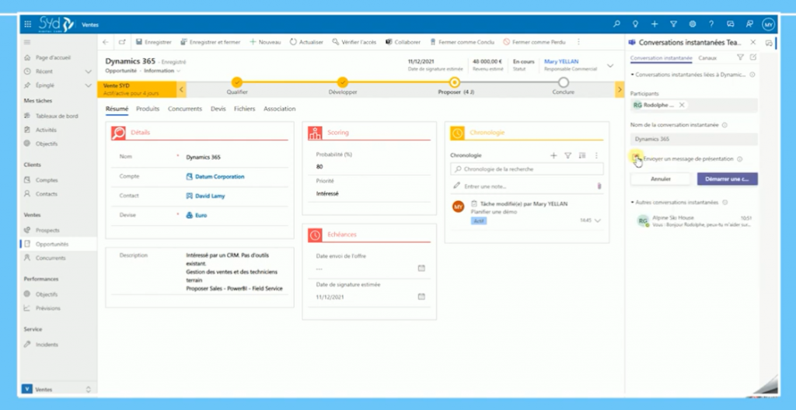Open the advanced find funnel icon in top bar
796x410 pixels.
tap(674, 24)
